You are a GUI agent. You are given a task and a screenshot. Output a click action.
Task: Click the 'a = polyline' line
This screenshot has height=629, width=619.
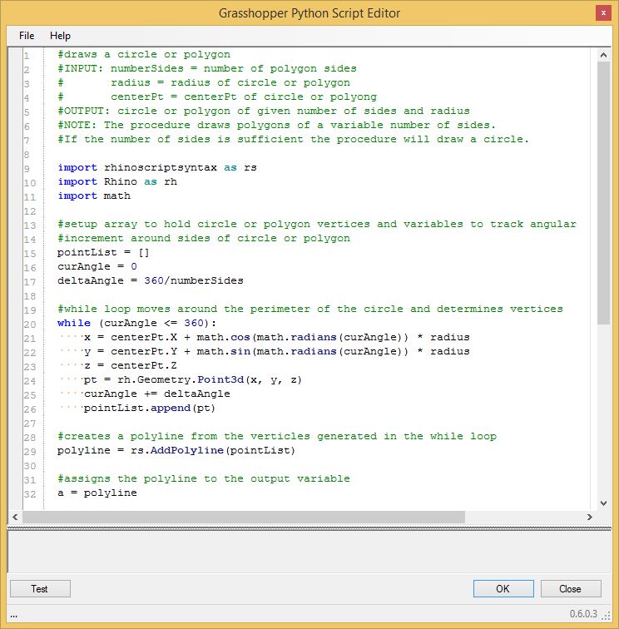[97, 493]
